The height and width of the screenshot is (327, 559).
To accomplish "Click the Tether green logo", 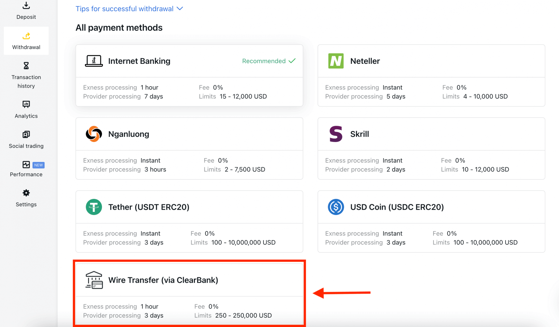I will pyautogui.click(x=94, y=207).
